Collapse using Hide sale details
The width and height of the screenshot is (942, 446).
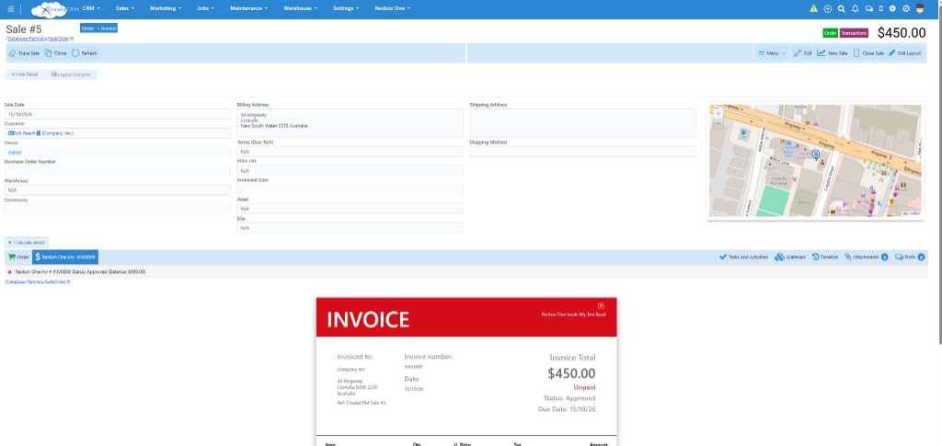tap(27, 243)
